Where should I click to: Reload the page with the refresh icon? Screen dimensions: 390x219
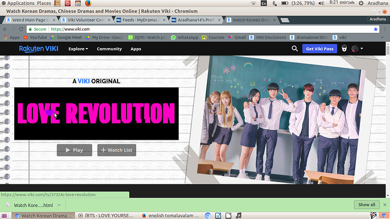click(21, 29)
